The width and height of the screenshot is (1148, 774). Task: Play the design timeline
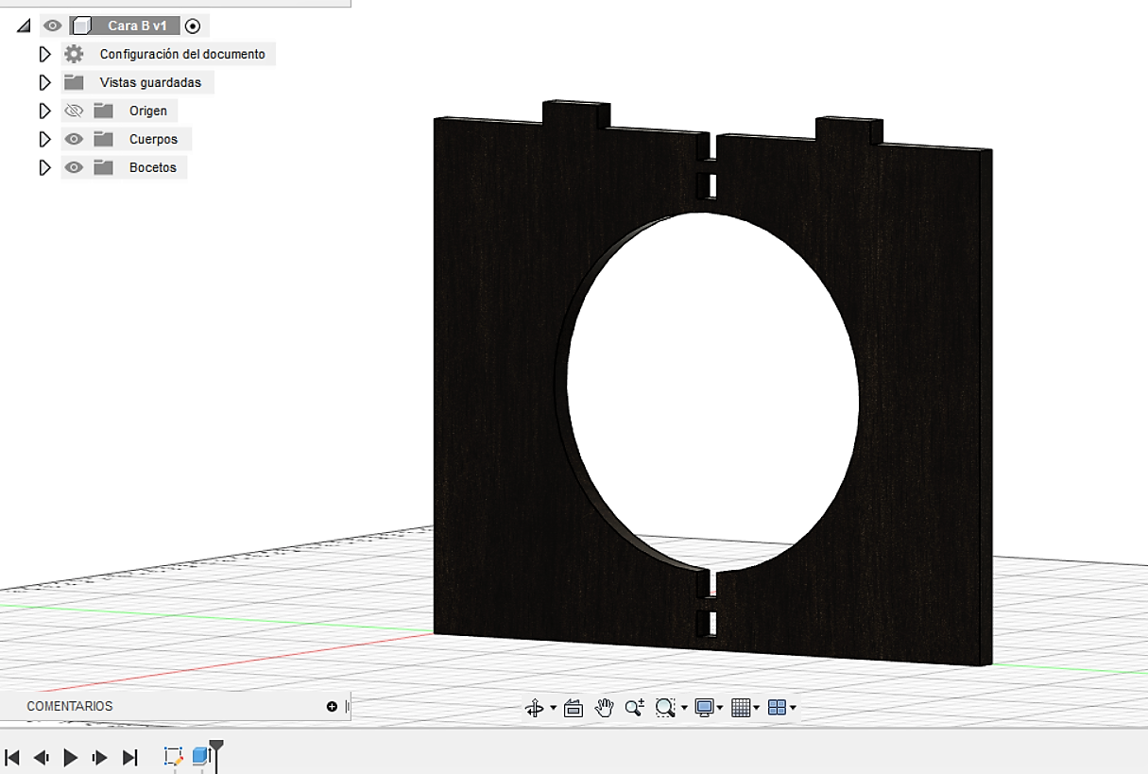71,757
